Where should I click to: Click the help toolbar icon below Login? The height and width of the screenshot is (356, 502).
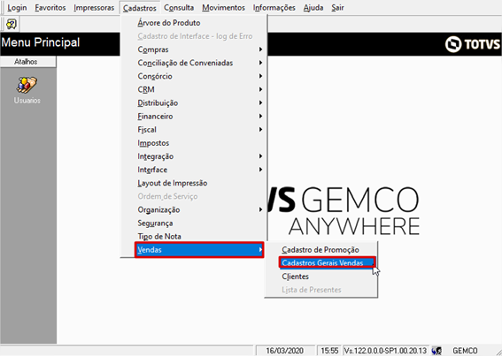pos(12,24)
